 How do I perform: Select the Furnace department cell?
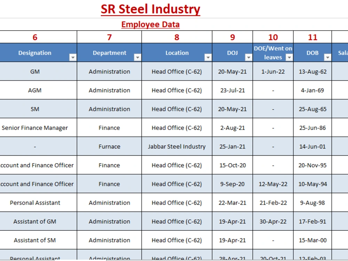tap(109, 147)
